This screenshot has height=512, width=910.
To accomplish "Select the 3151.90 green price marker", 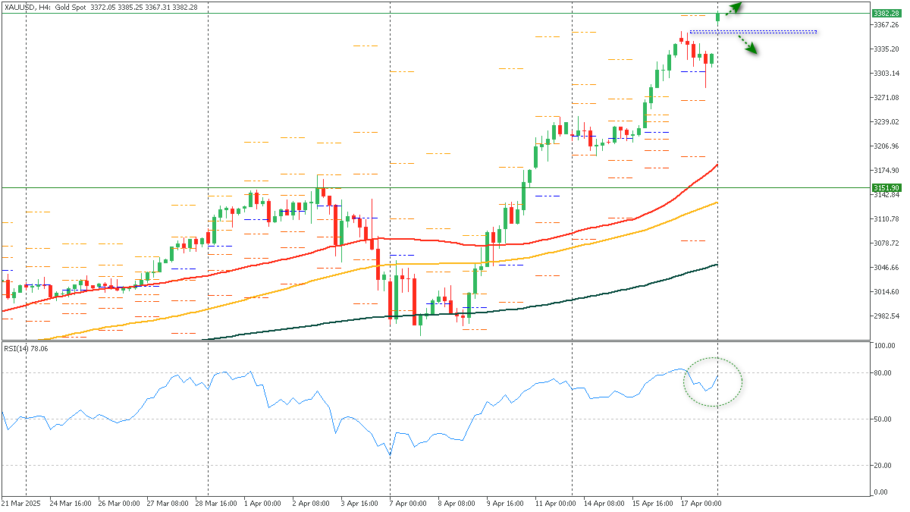I will pos(885,187).
